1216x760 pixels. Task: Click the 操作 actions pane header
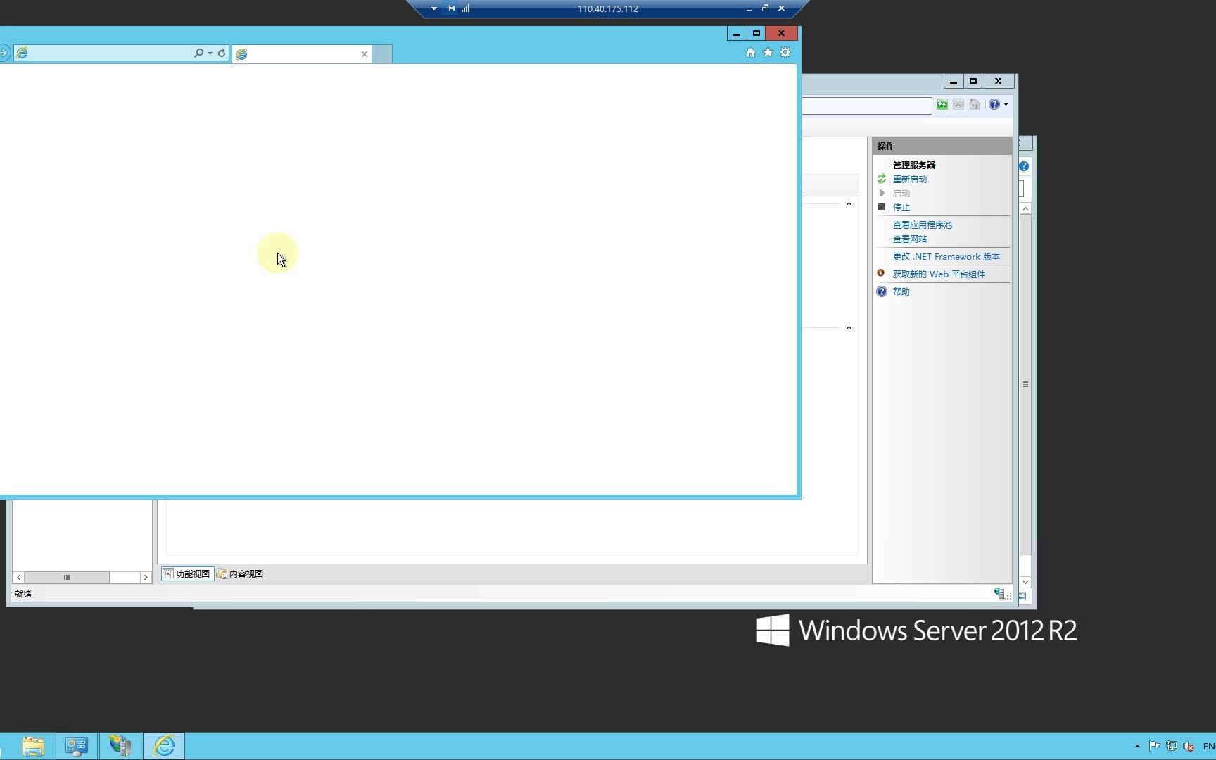pos(942,146)
